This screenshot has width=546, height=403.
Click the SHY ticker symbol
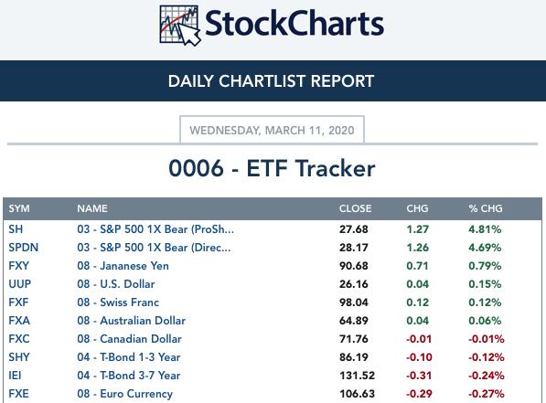[x=19, y=357]
